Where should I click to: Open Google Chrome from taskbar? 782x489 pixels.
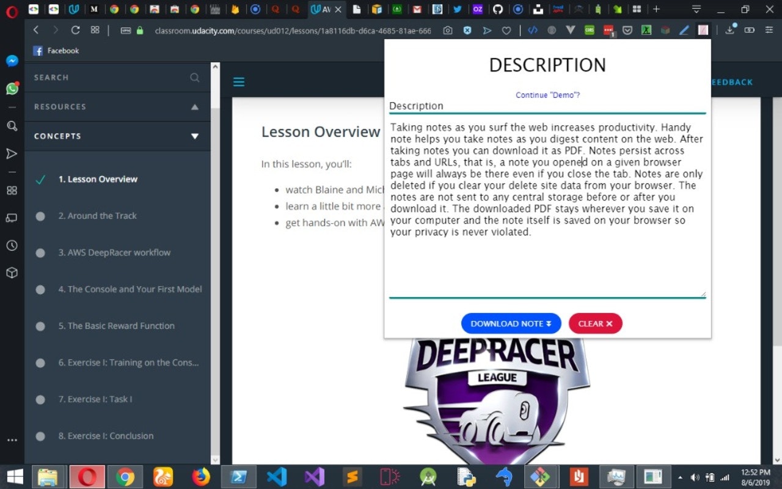[125, 477]
